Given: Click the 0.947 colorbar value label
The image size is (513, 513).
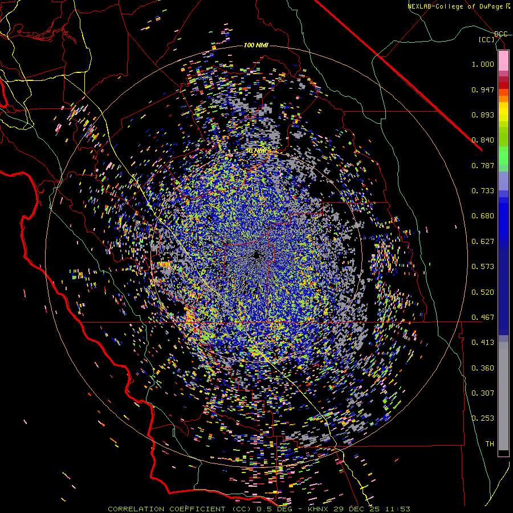Looking at the screenshot, I should click(483, 89).
